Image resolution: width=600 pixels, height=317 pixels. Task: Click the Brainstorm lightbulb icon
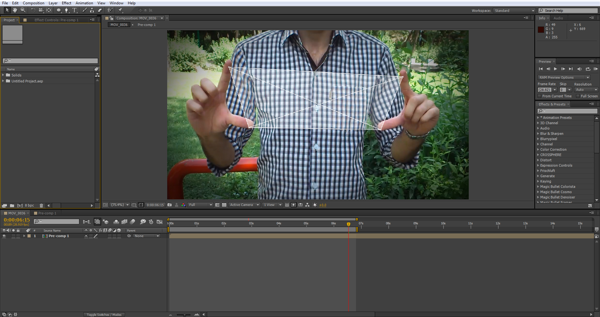143,222
